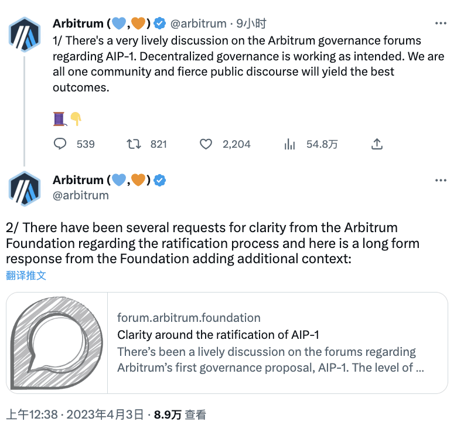Retweet the first Arbitrum tweet

(134, 144)
